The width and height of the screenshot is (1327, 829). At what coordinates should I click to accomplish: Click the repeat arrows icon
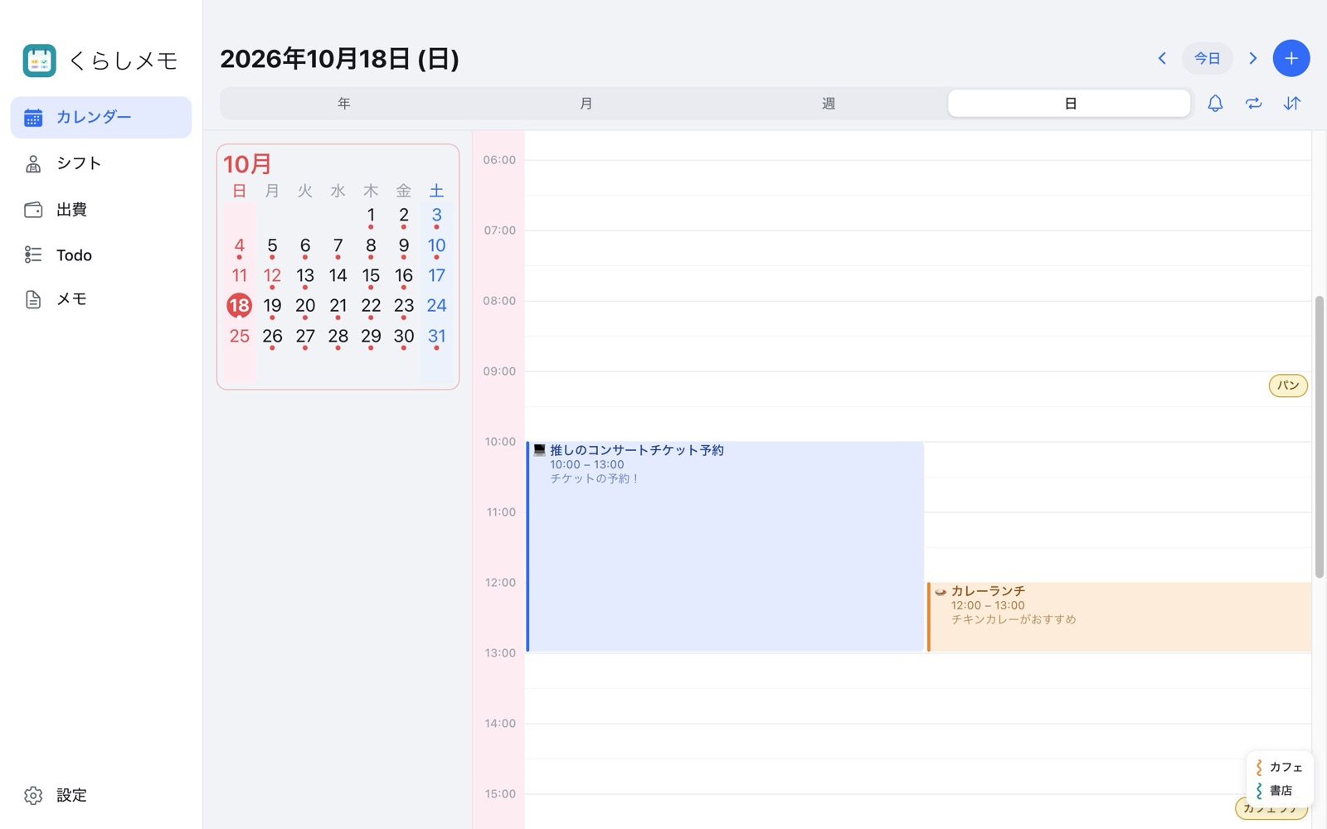(1253, 104)
